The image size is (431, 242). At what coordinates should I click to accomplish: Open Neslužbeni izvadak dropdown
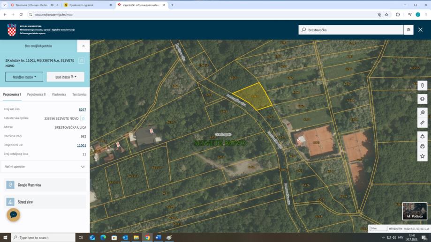(x=24, y=77)
